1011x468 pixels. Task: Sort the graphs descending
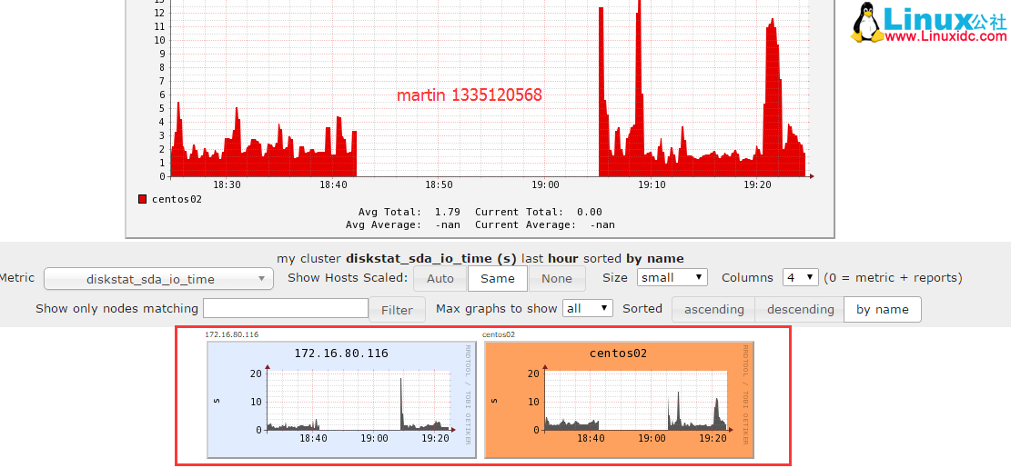point(800,310)
